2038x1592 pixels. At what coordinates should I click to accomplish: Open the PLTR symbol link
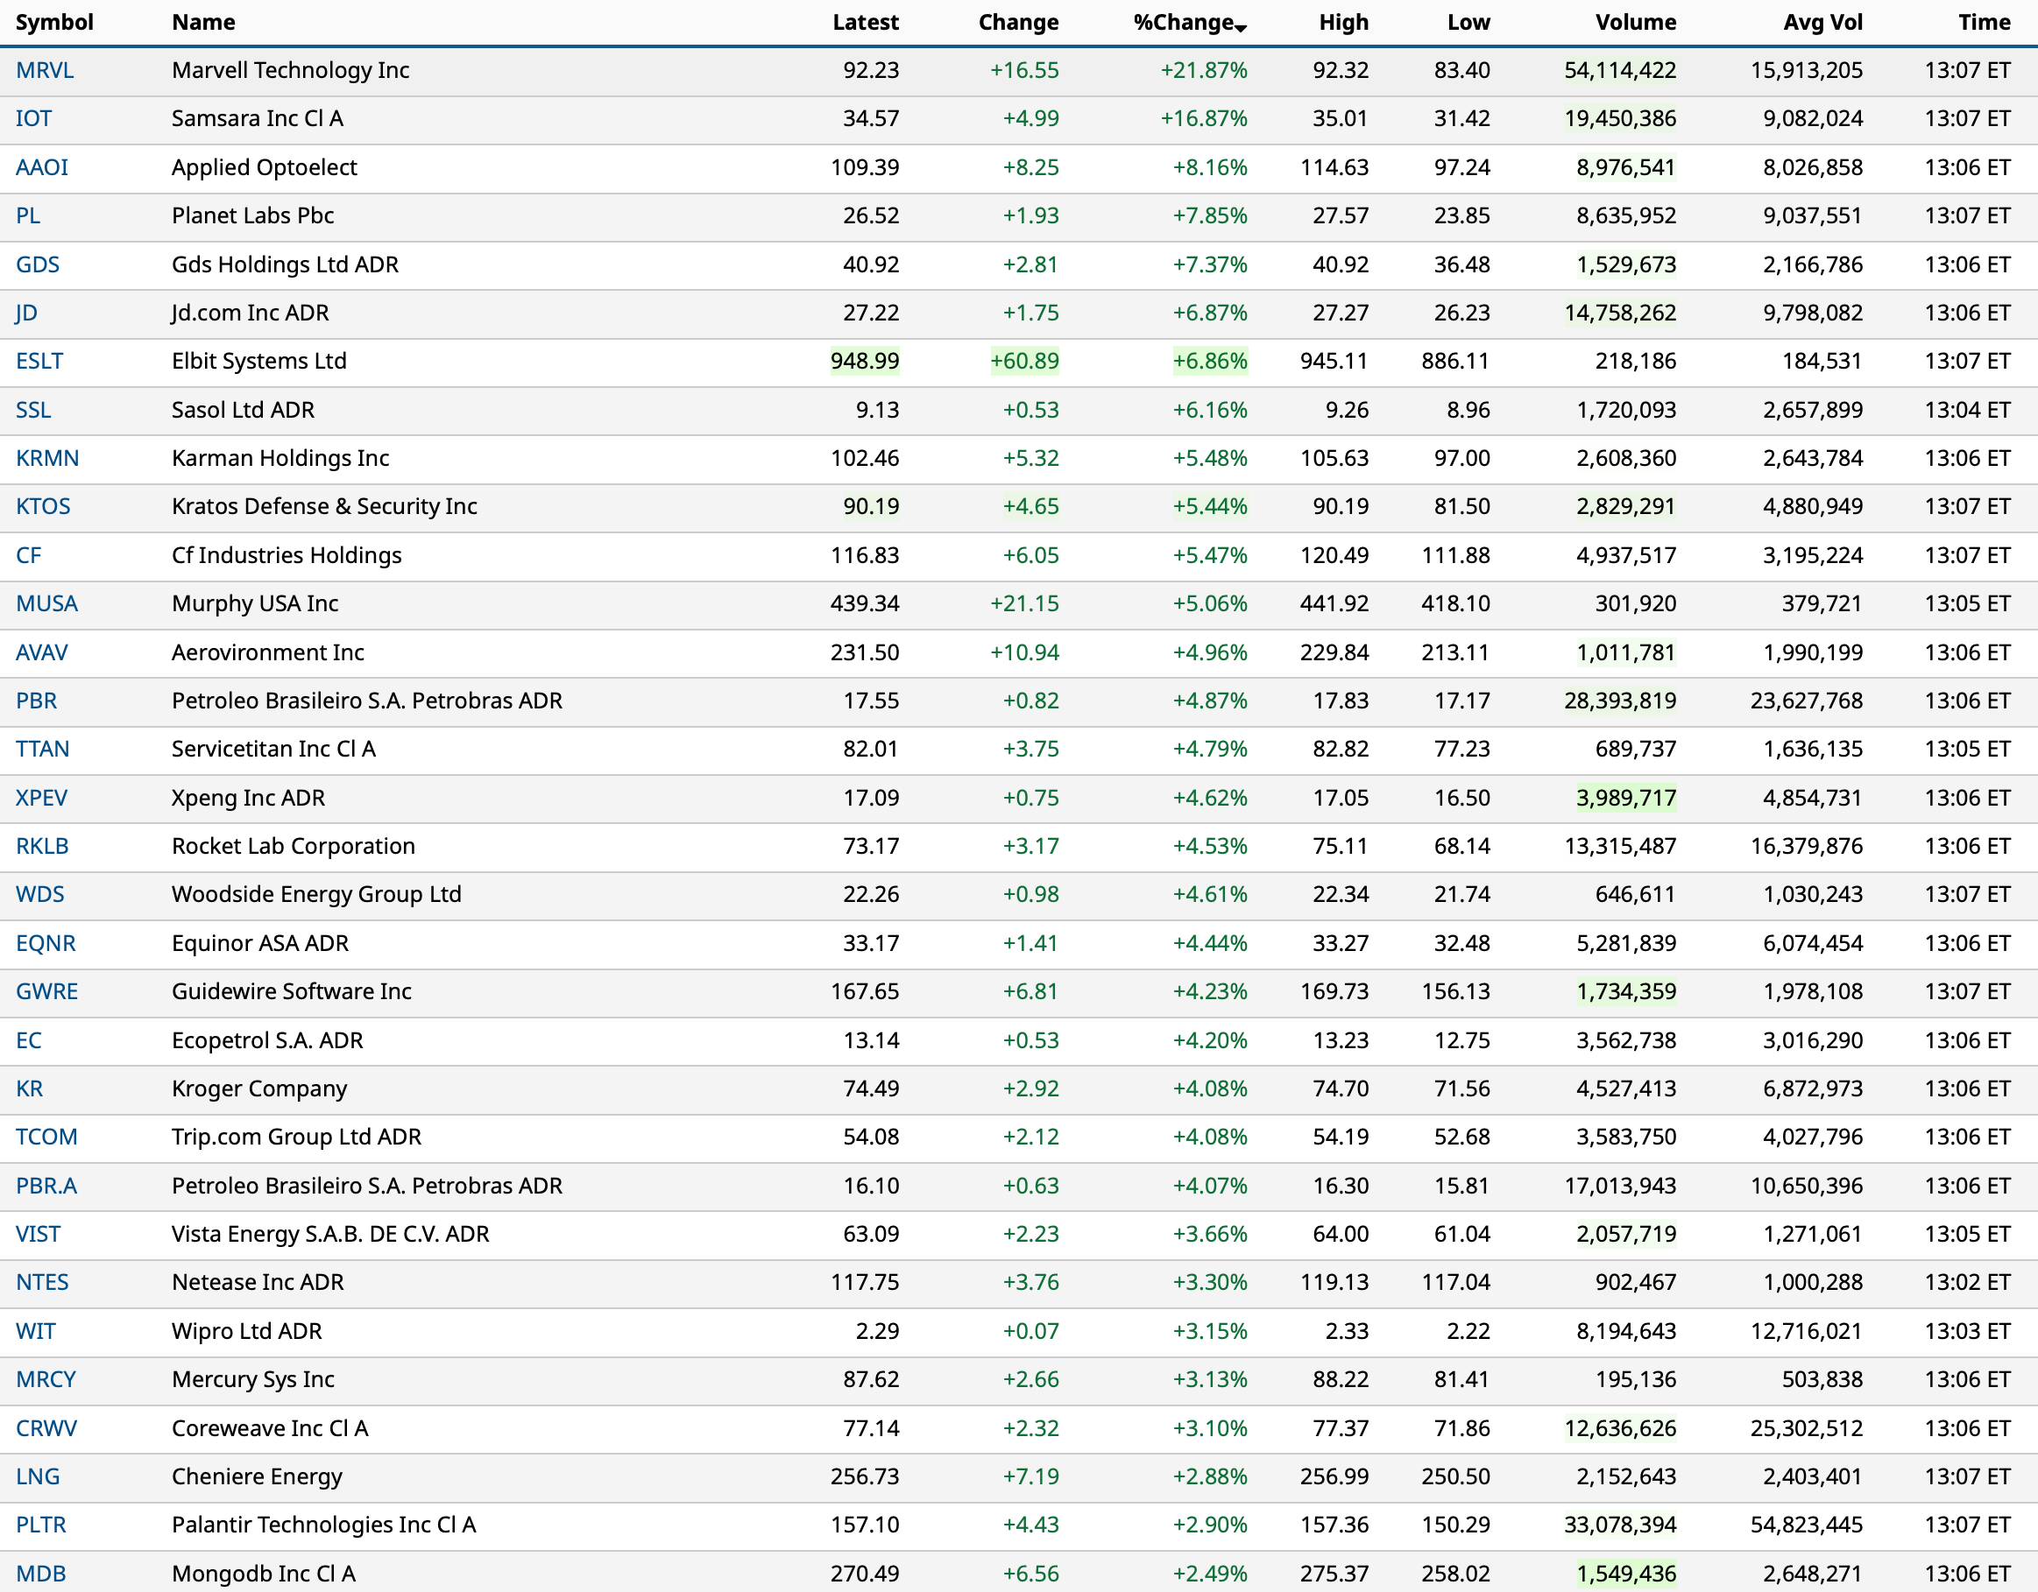tap(41, 1525)
